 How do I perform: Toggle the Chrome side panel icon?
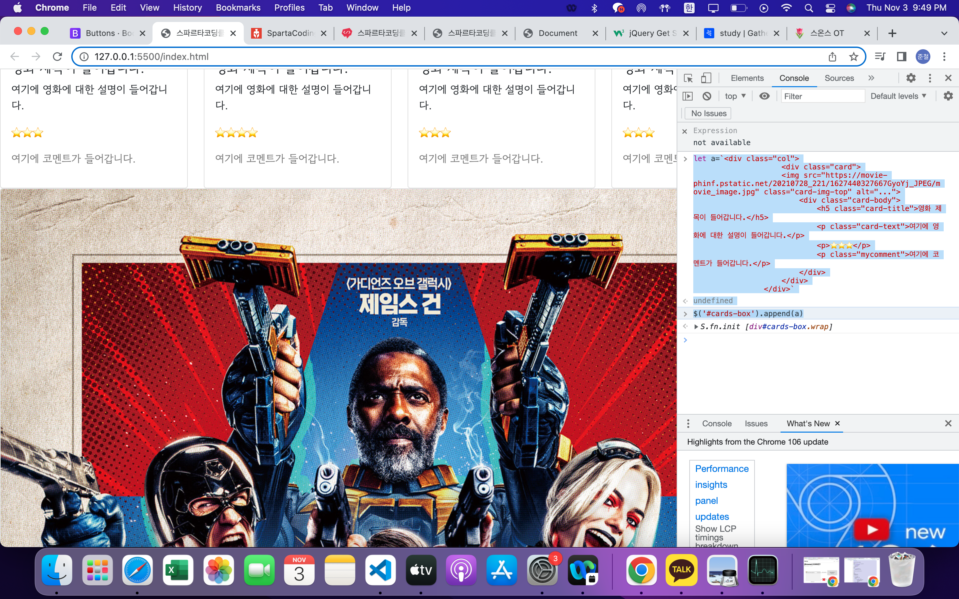click(x=901, y=57)
